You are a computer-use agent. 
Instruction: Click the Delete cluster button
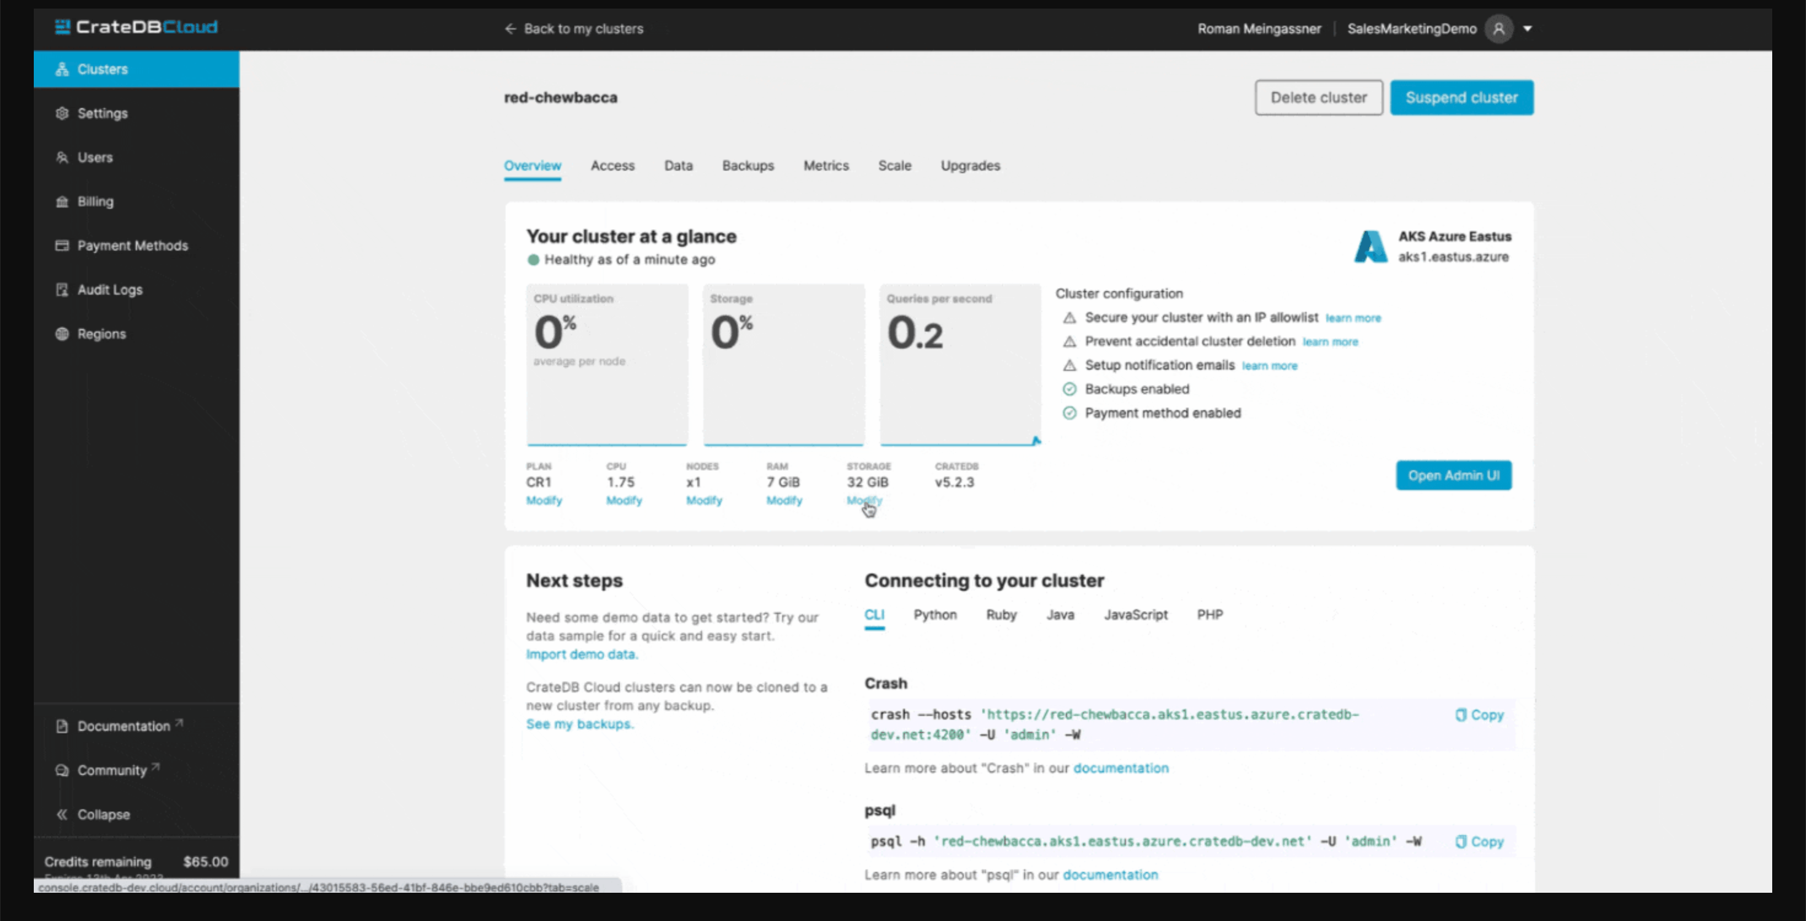(1319, 98)
